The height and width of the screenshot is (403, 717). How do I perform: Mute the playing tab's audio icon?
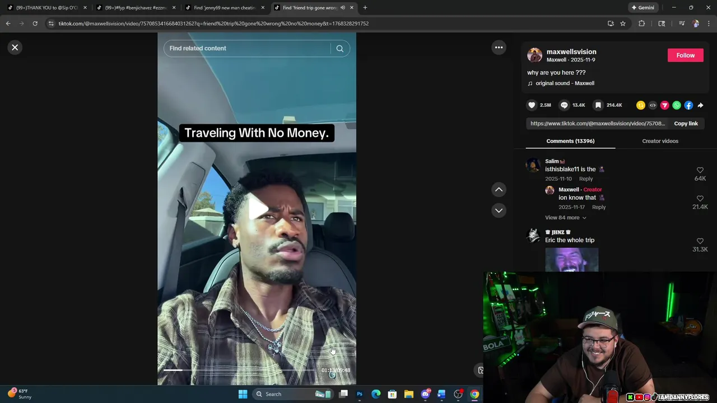tap(343, 8)
